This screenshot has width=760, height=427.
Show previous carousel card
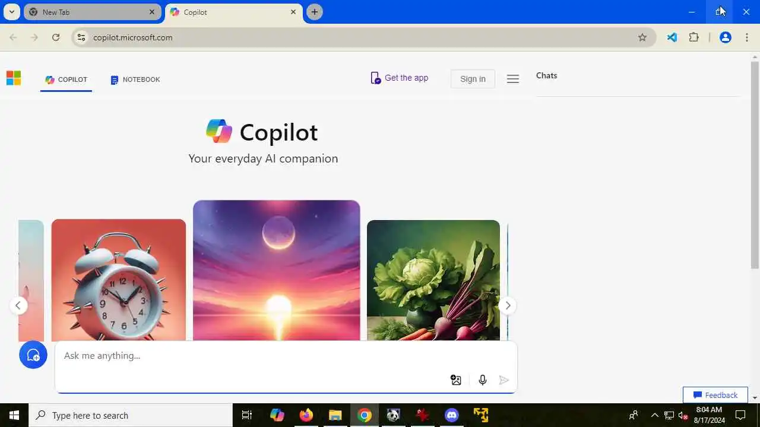coord(18,305)
